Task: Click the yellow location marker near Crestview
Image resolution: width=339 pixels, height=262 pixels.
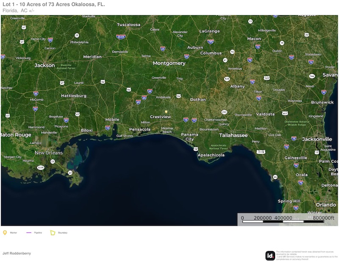Action: point(166,112)
